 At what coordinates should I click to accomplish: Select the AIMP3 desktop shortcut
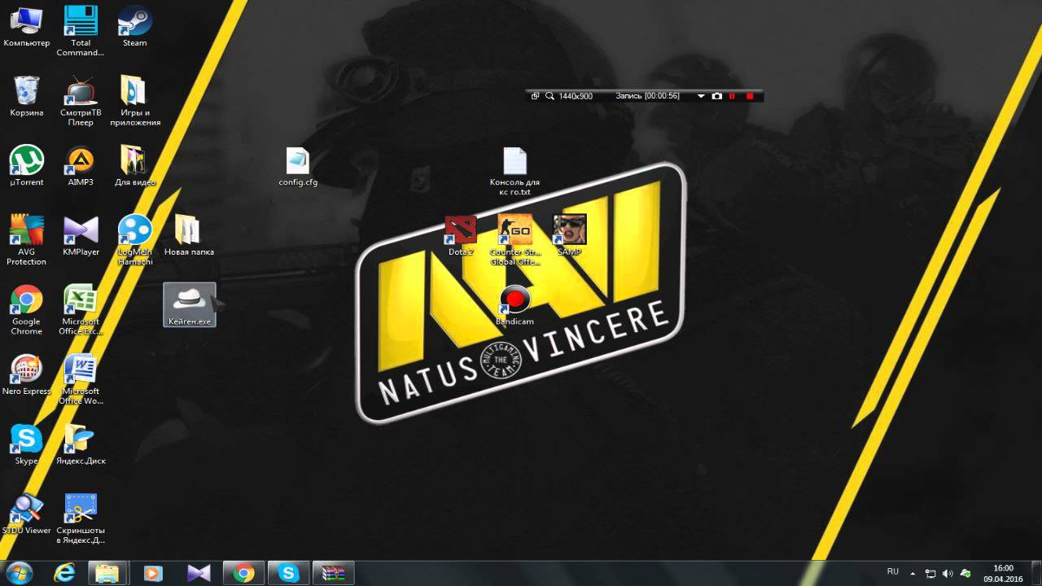point(80,166)
